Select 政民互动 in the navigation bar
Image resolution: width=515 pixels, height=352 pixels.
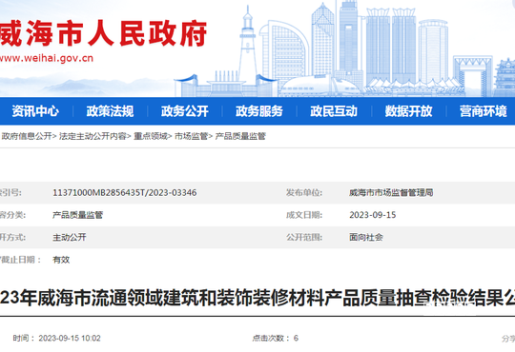(334, 111)
